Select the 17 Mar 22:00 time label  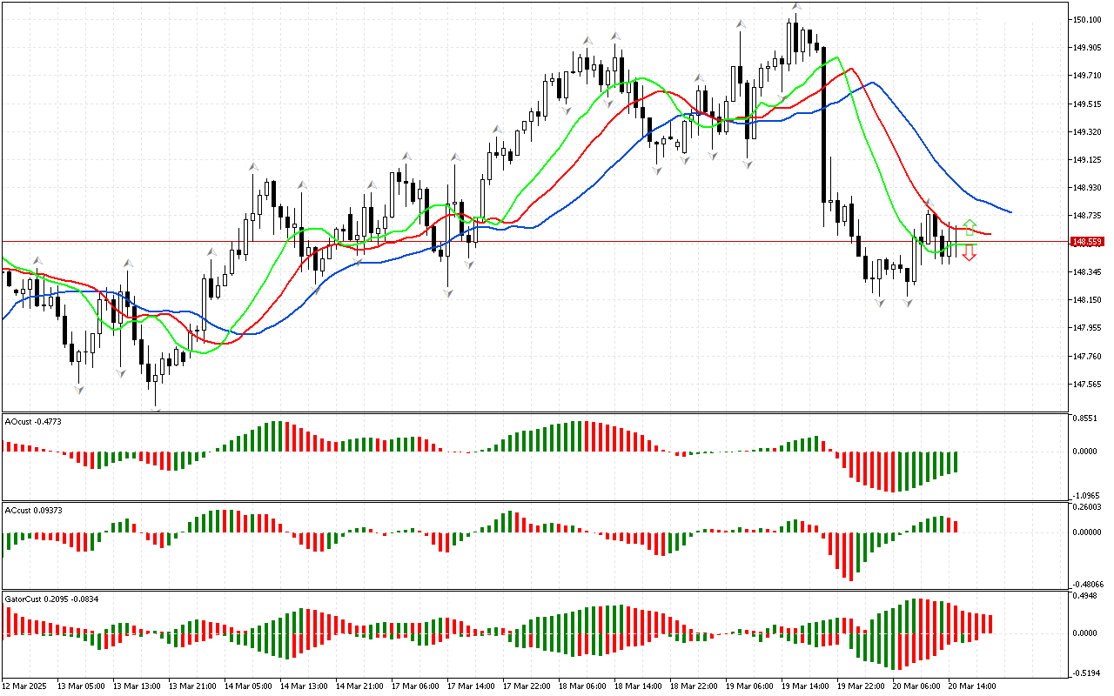[x=527, y=686]
